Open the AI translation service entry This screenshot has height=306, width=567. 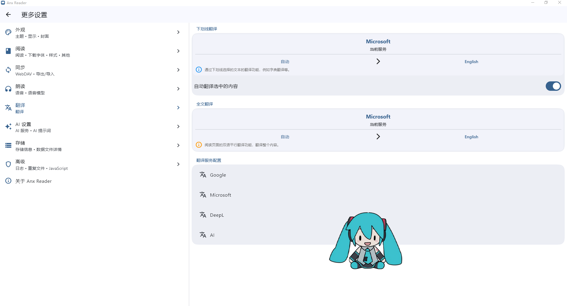coord(212,235)
